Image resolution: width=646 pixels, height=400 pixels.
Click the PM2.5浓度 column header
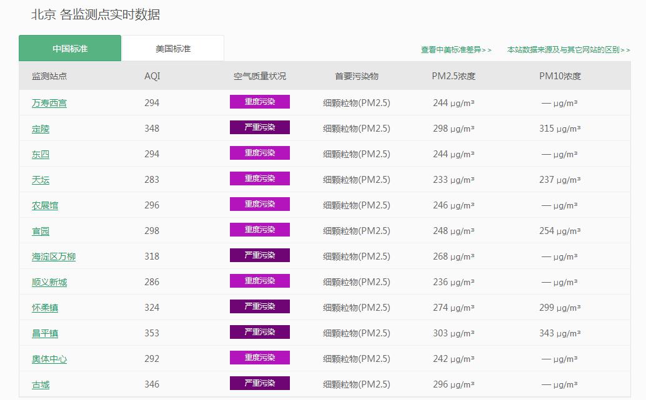point(454,76)
